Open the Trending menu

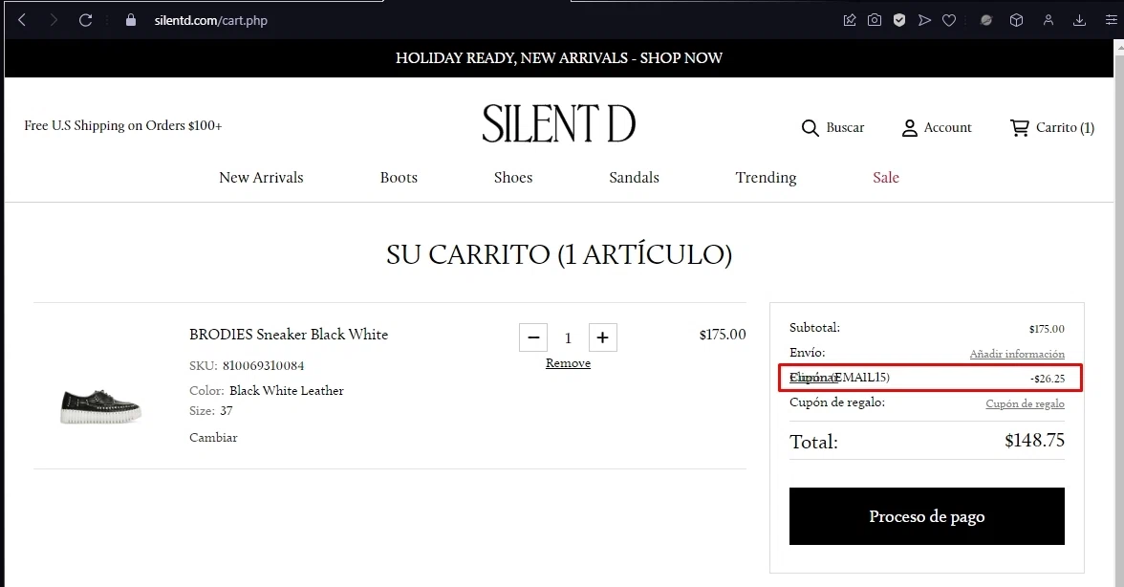(x=766, y=177)
